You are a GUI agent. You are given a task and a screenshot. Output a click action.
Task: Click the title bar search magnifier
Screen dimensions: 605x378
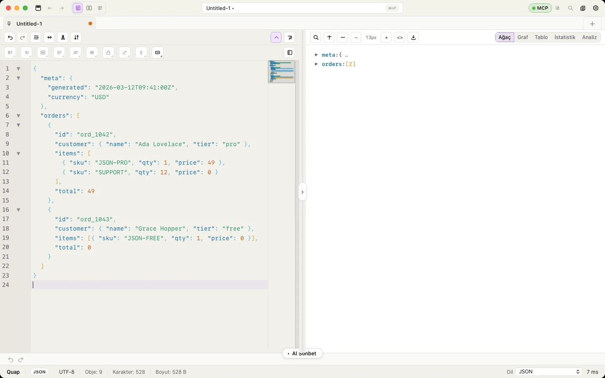571,8
